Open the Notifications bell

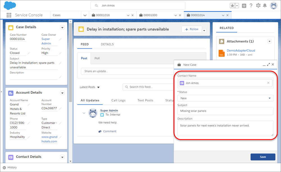point(265,6)
